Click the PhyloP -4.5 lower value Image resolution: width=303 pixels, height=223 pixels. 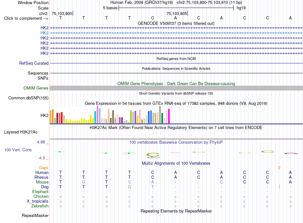(41, 158)
